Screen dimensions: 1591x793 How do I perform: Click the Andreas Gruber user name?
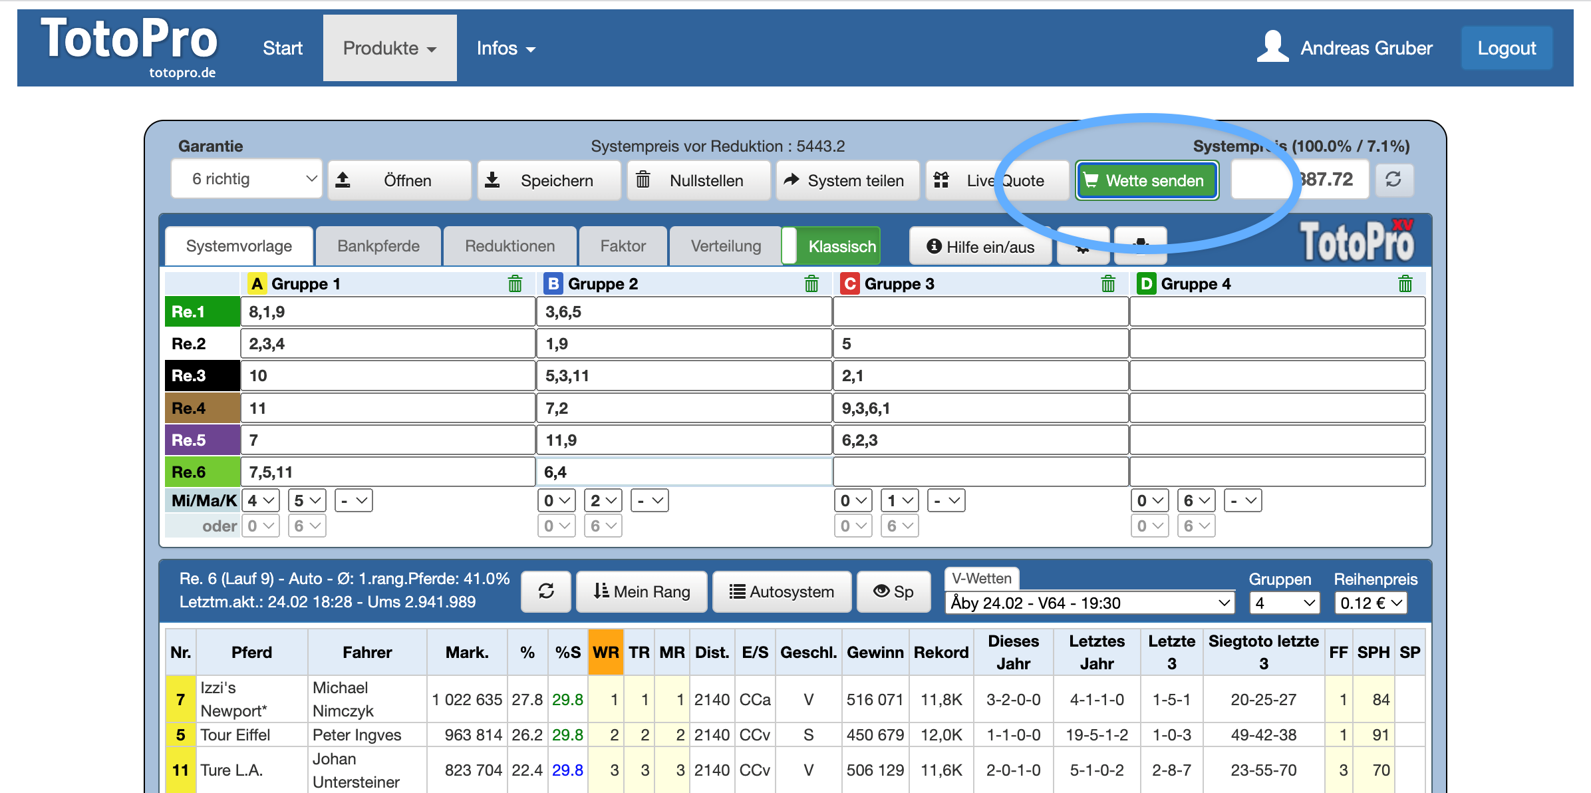1366,48
